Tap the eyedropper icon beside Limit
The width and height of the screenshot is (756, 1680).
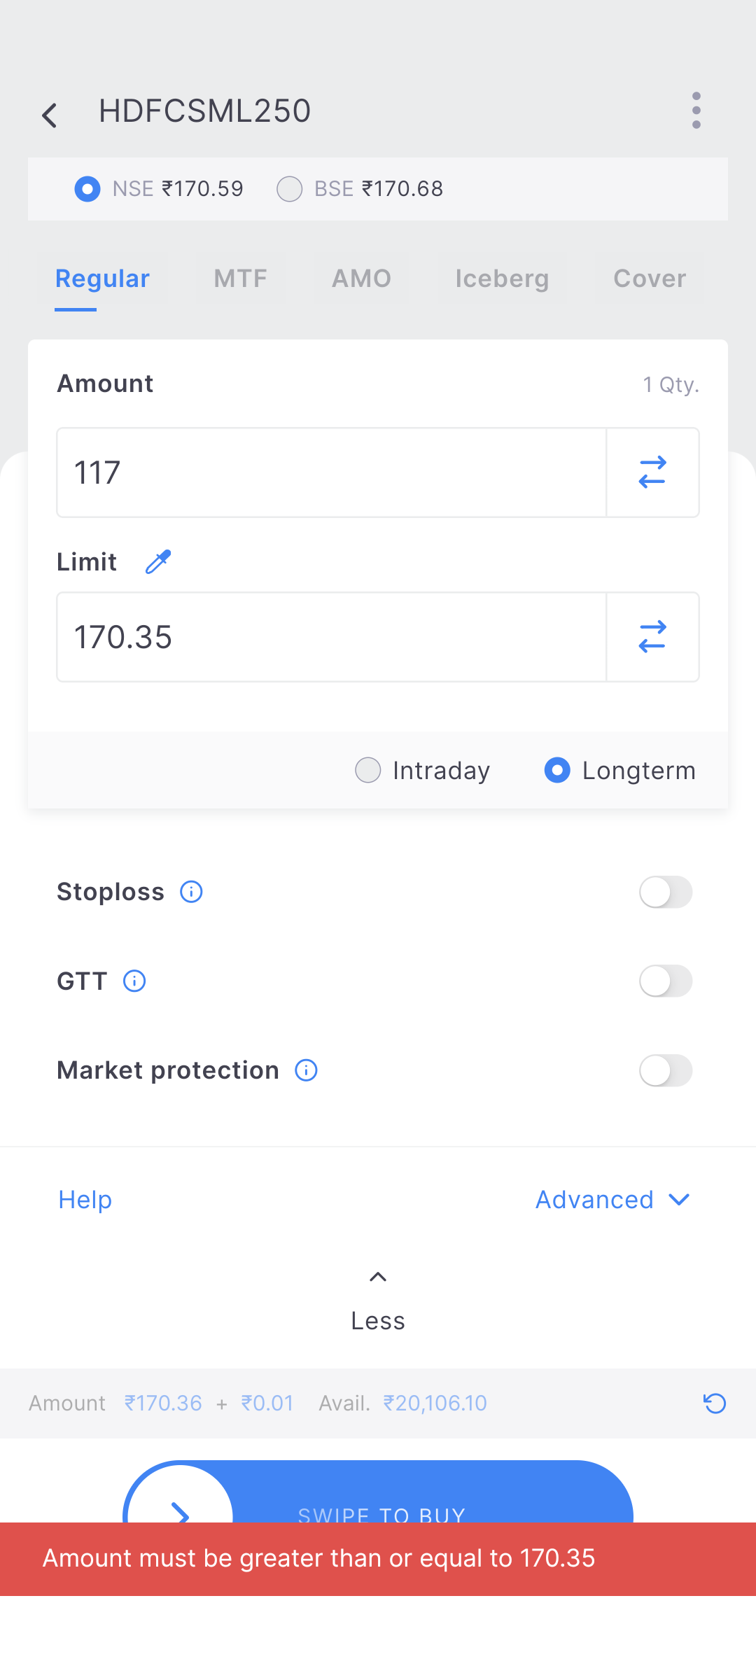point(158,561)
